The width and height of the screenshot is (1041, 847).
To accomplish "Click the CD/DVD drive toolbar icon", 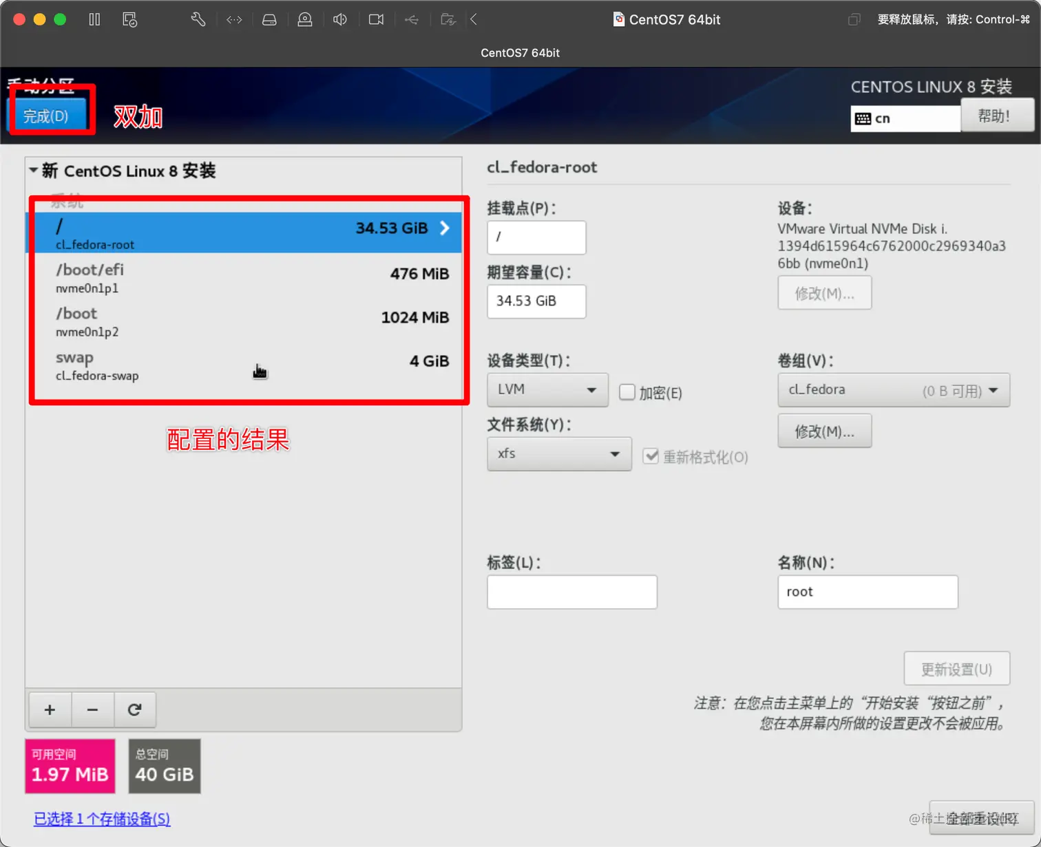I will 305,19.
